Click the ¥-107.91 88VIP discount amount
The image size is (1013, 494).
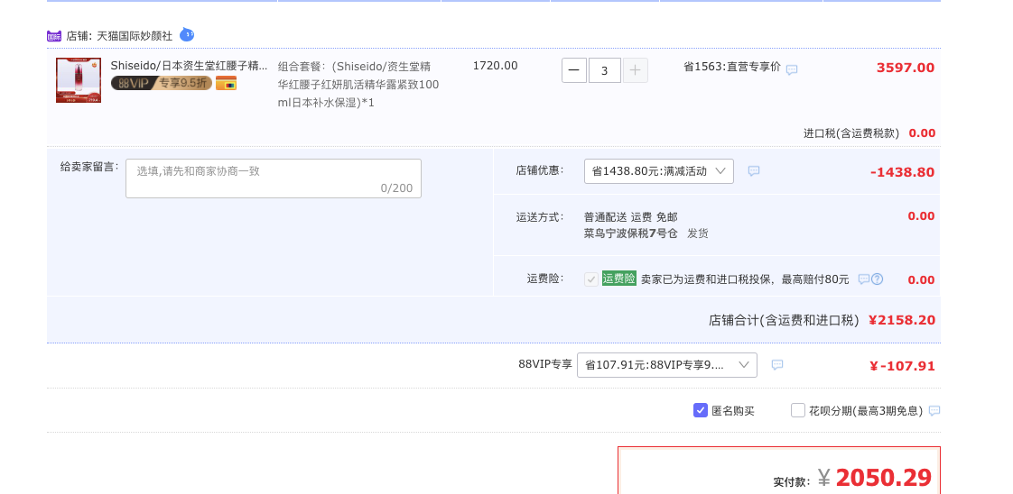[902, 366]
